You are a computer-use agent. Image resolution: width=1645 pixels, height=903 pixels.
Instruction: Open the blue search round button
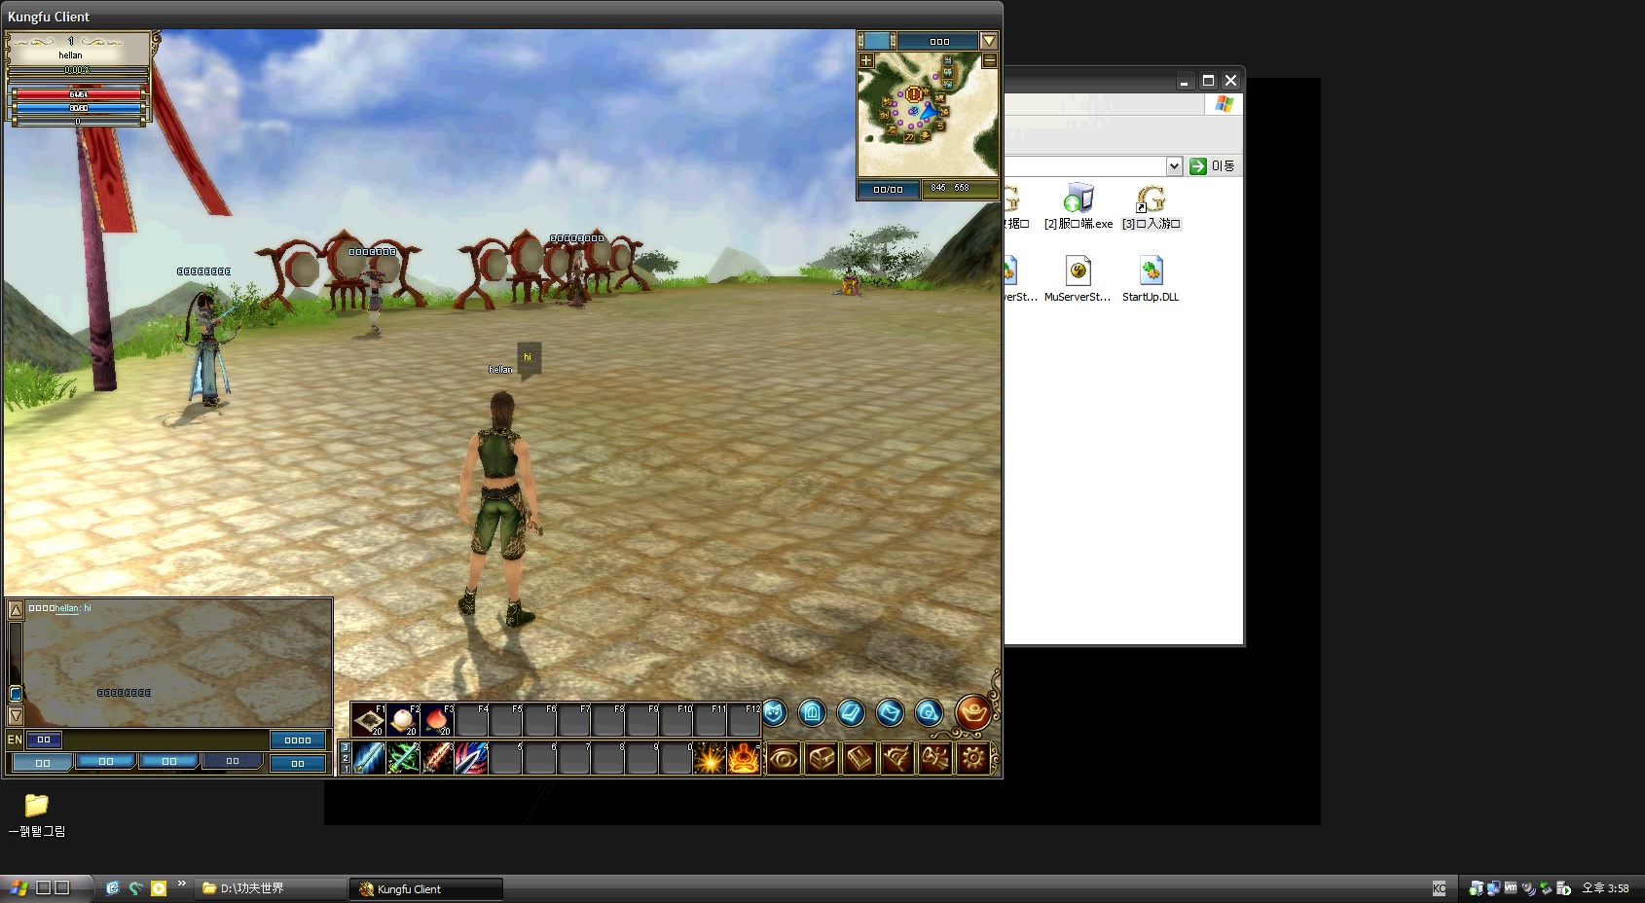pyautogui.click(x=929, y=713)
